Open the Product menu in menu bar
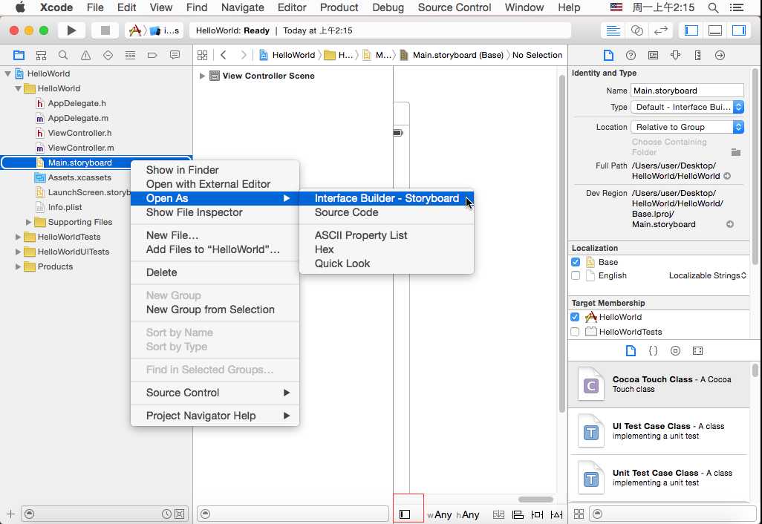The height and width of the screenshot is (524, 762). [339, 7]
